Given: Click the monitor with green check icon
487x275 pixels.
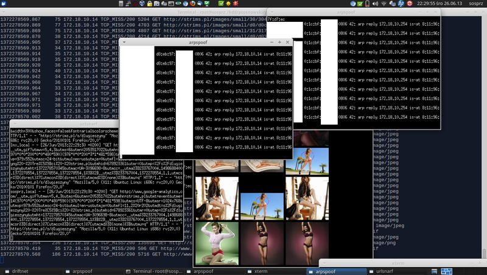Looking at the screenshot, I should pos(207,4).
